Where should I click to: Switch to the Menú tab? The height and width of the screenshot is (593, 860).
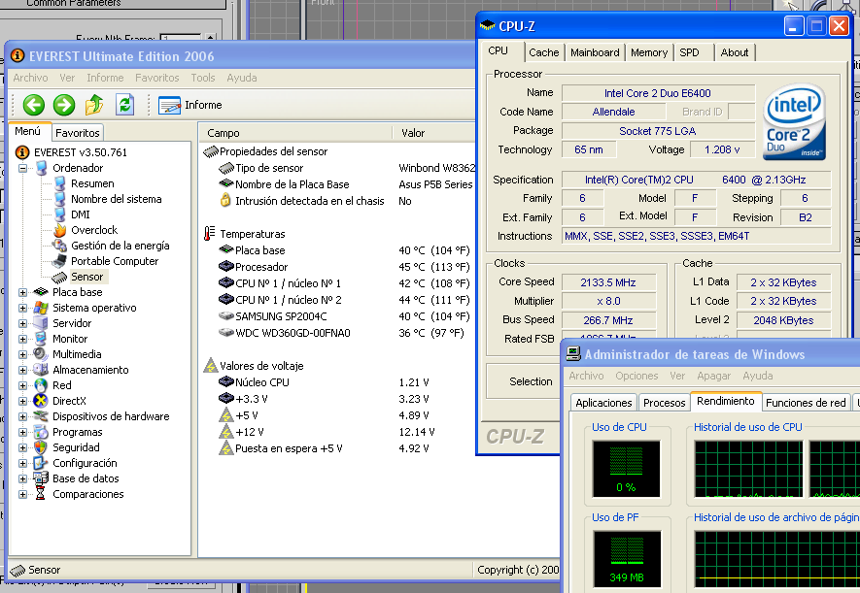coord(28,131)
